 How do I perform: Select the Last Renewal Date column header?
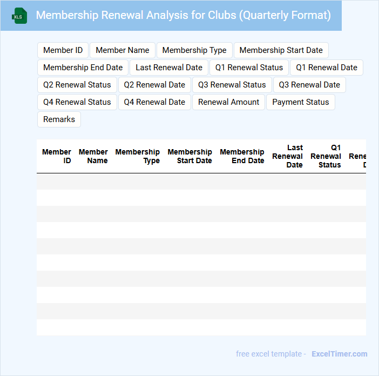coord(288,156)
